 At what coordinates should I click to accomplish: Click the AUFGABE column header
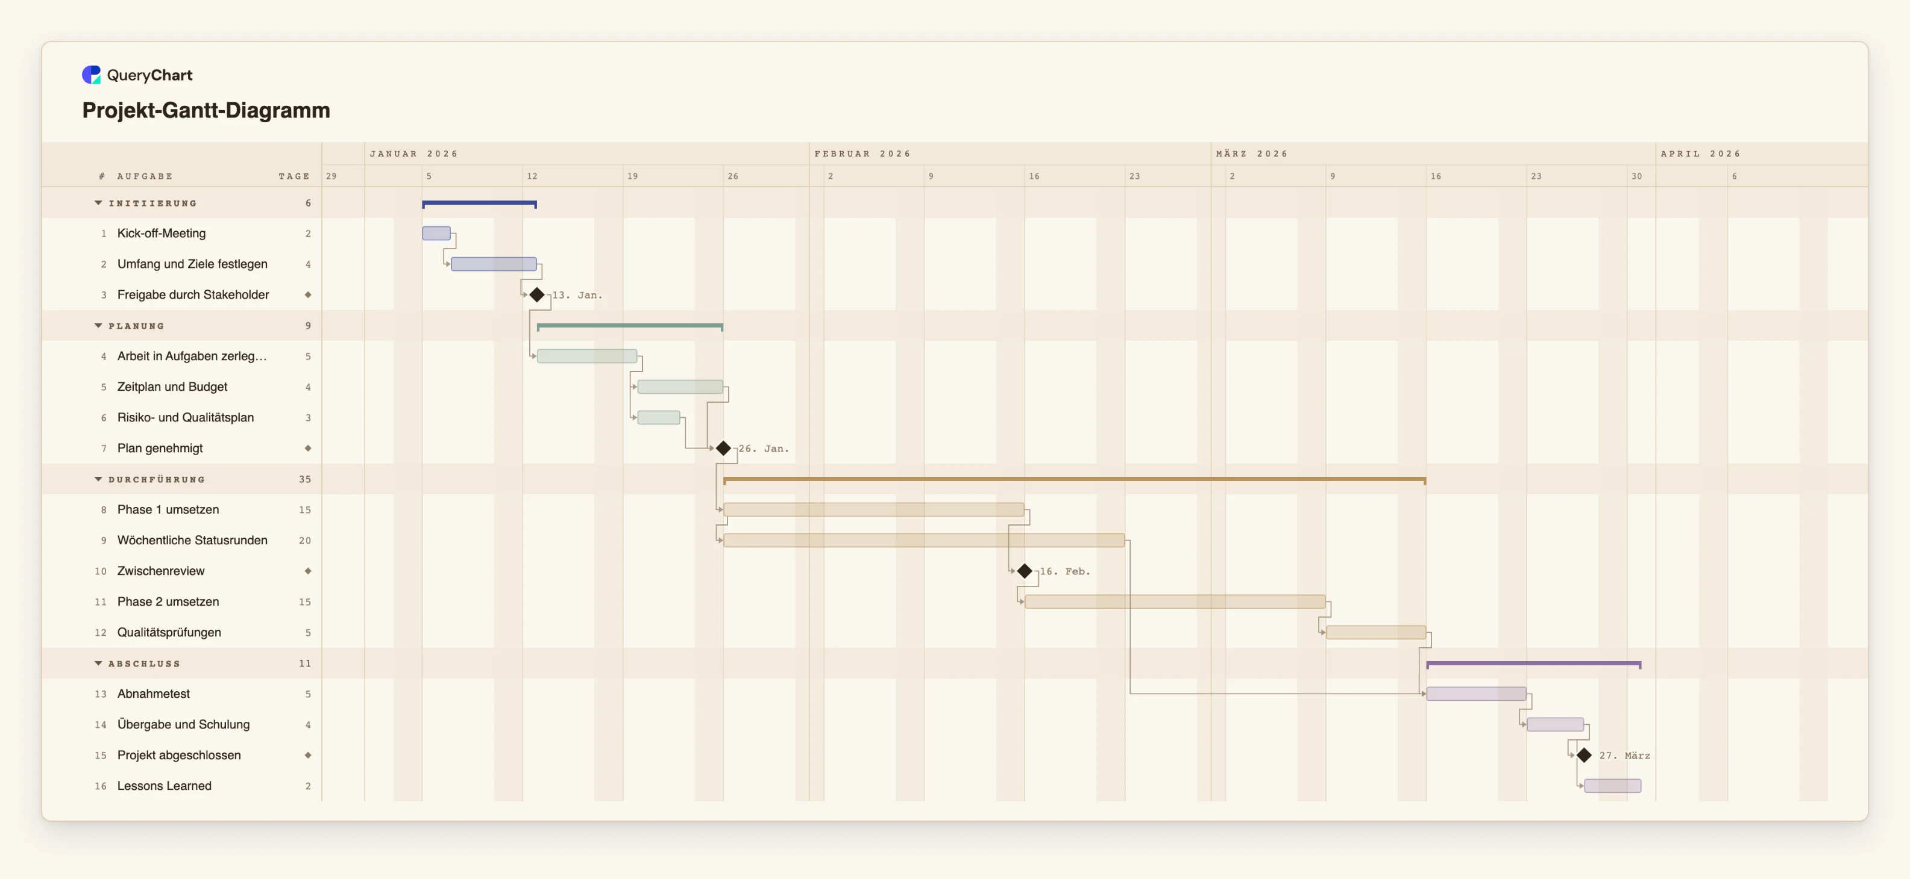pyautogui.click(x=145, y=176)
